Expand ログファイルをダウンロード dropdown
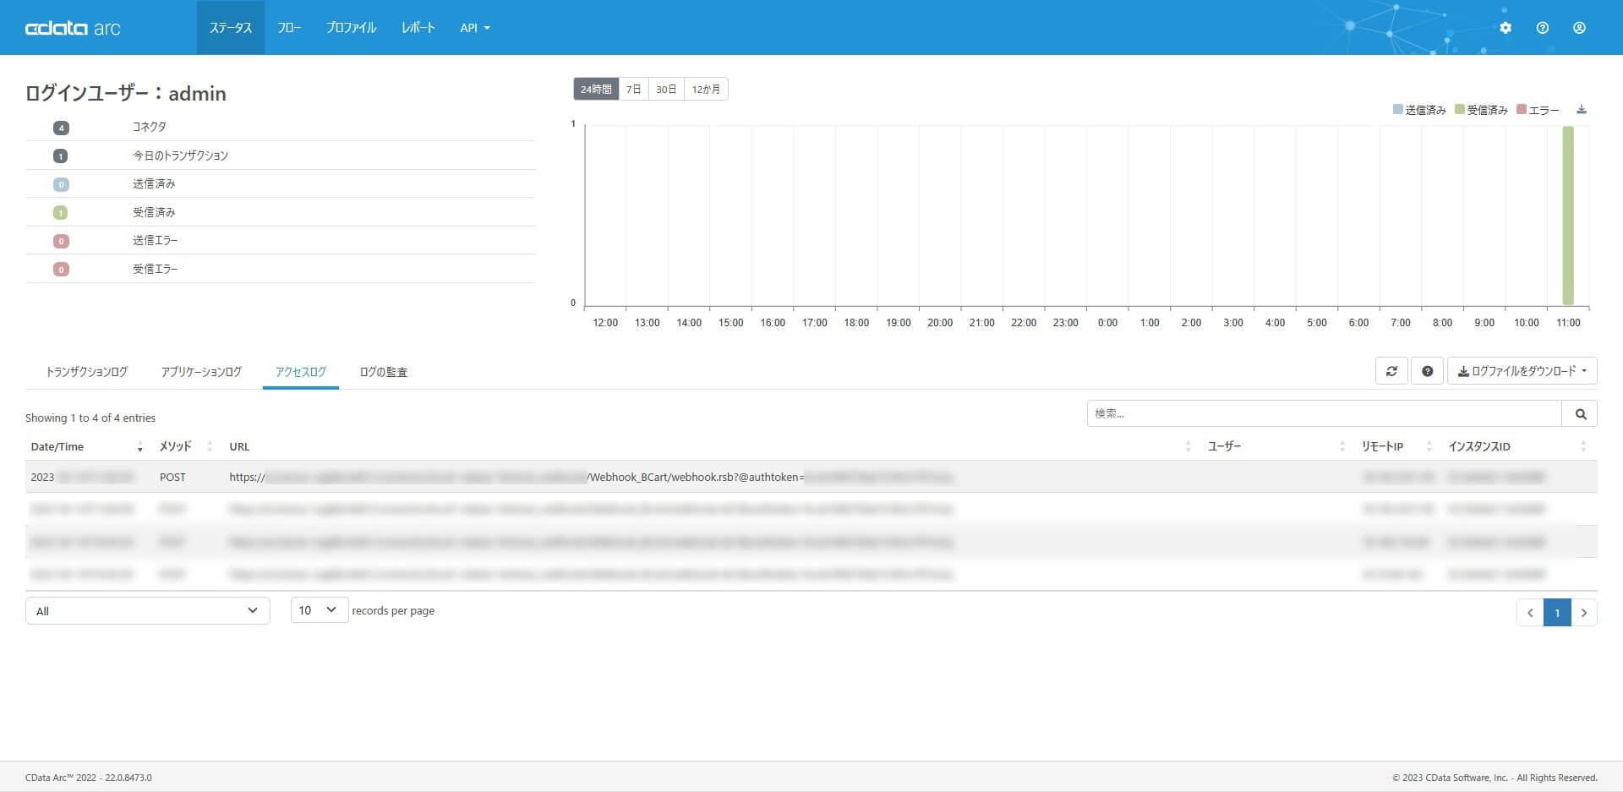Image resolution: width=1623 pixels, height=792 pixels. (1522, 371)
